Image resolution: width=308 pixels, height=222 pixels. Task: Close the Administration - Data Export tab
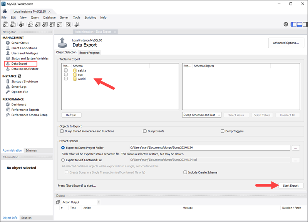(115, 32)
